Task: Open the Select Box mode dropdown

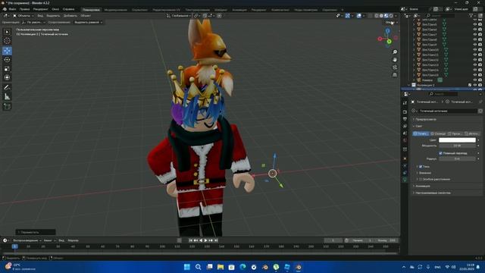Action: click(88, 22)
